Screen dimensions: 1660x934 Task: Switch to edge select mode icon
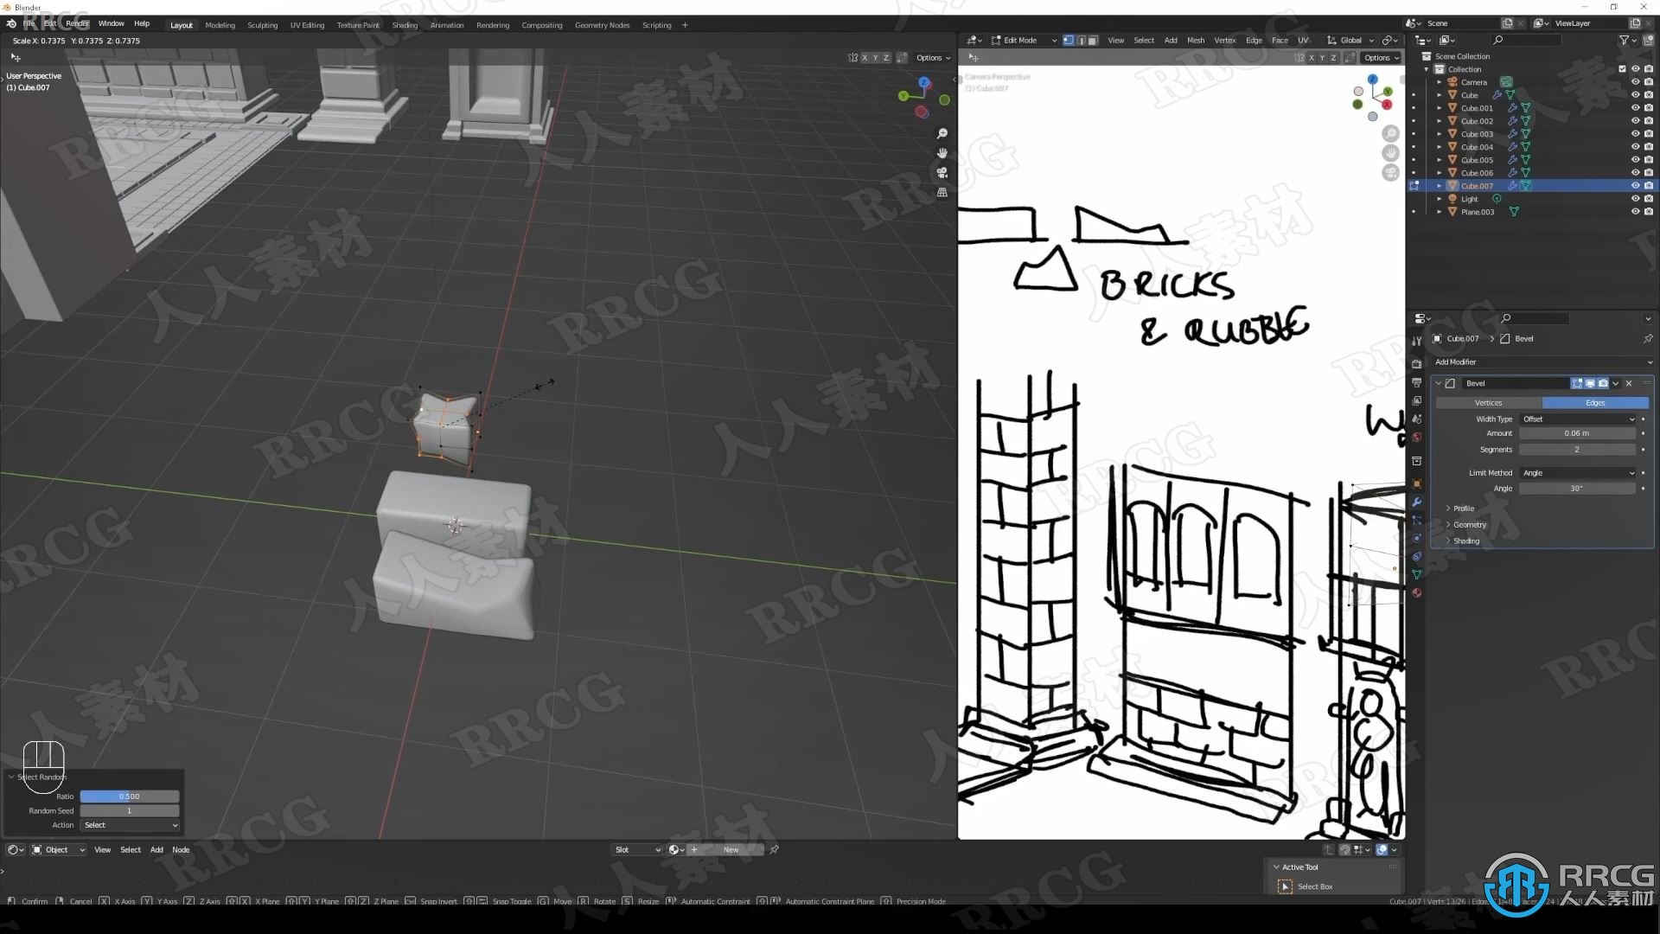[1081, 40]
